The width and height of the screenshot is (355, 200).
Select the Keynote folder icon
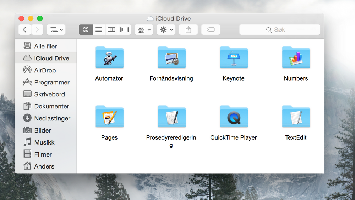[234, 57]
